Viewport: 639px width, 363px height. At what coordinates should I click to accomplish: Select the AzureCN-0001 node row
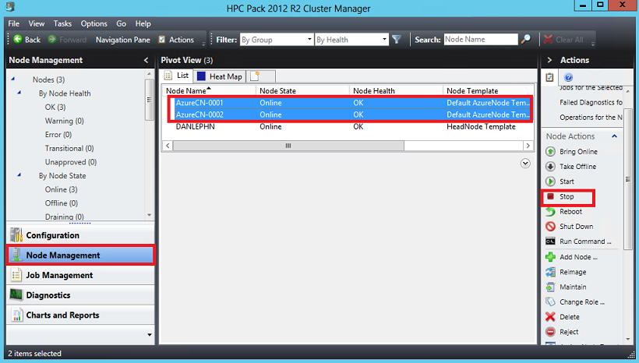pyautogui.click(x=351, y=103)
